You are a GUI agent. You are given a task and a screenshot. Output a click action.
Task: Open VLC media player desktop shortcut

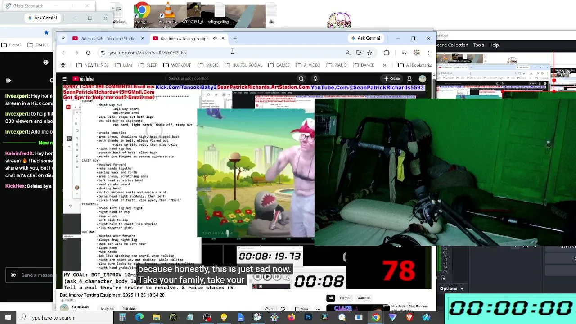(x=168, y=15)
